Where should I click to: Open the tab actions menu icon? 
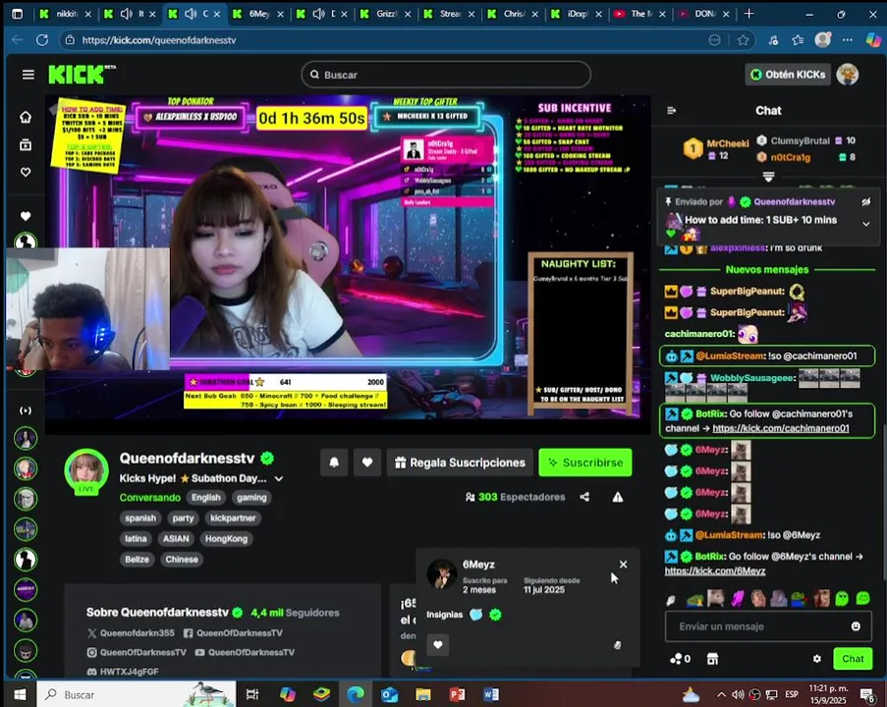(18, 14)
